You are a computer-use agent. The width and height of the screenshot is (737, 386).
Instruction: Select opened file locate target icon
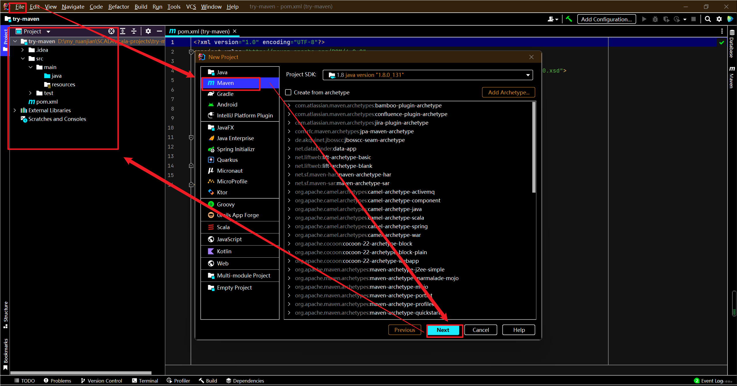[x=111, y=31]
